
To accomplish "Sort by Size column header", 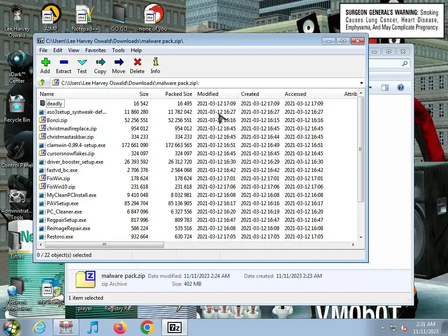I will pyautogui.click(x=129, y=94).
